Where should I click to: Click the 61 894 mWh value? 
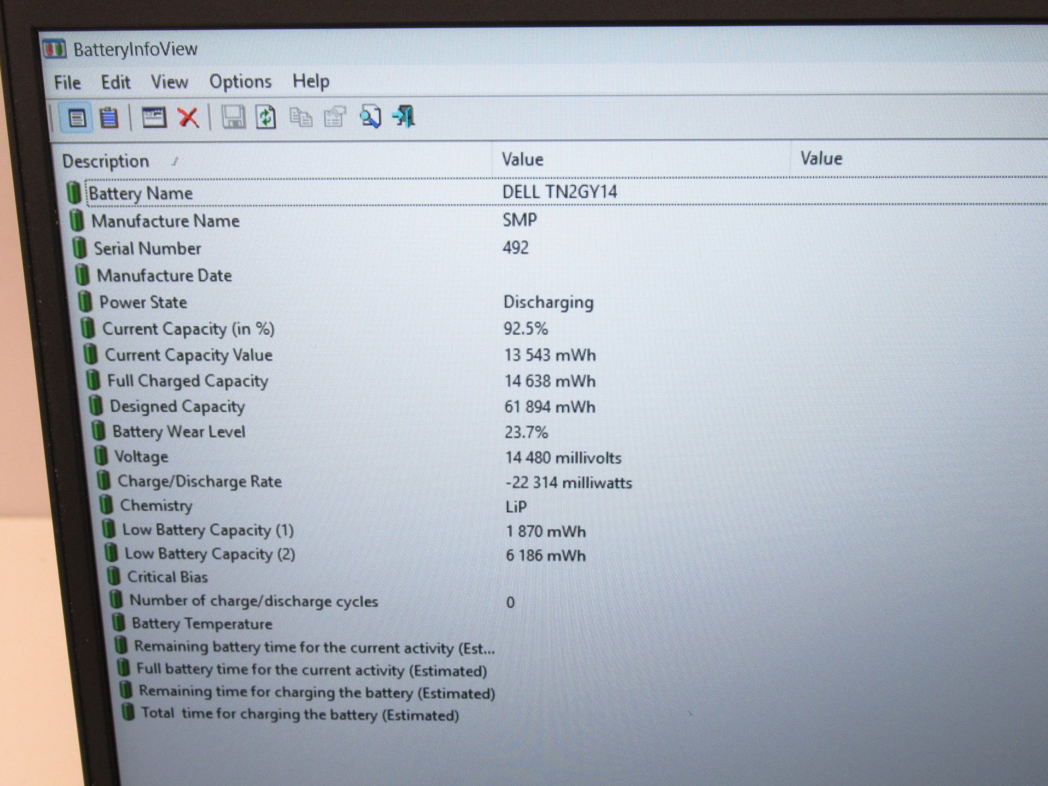point(550,407)
